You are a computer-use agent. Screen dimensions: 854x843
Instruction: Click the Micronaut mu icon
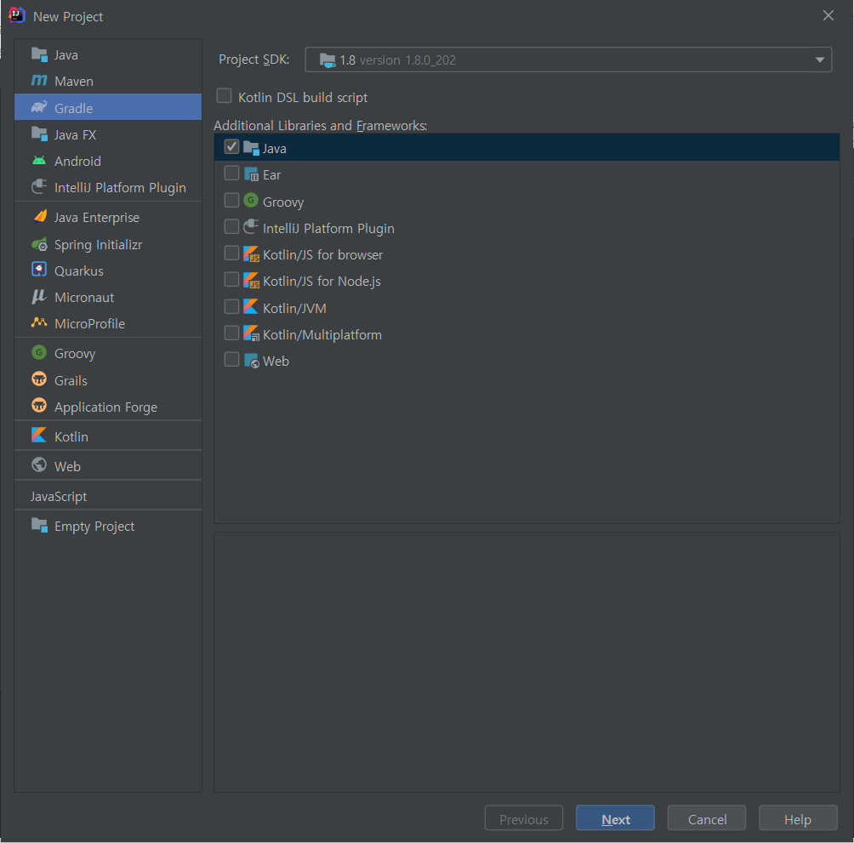39,297
